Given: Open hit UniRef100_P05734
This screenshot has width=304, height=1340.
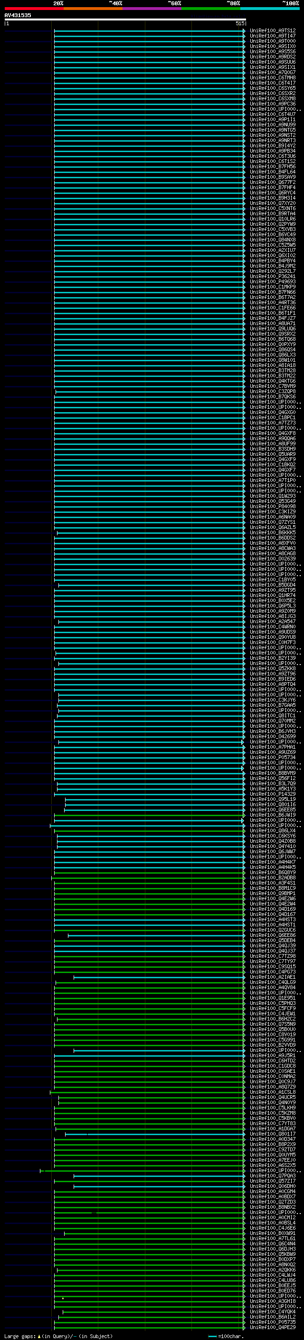Looking at the screenshot, I should click(x=272, y=757).
